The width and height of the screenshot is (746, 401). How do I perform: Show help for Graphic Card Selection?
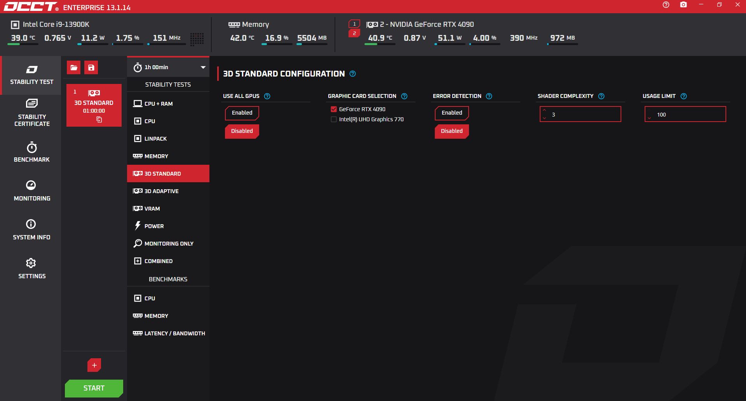404,96
